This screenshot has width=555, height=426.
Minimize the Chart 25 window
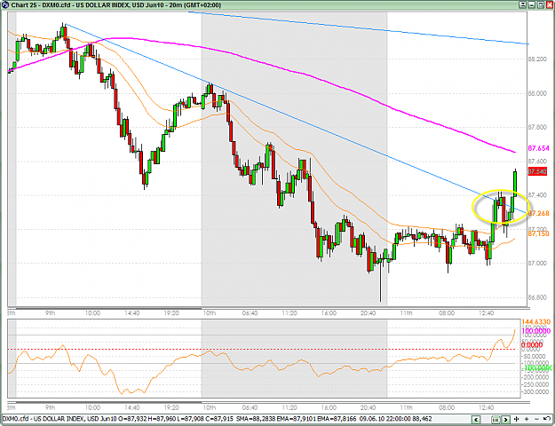[x=532, y=4]
